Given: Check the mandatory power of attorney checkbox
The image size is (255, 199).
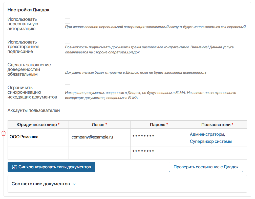Looking at the screenshot, I should (x=68, y=67).
